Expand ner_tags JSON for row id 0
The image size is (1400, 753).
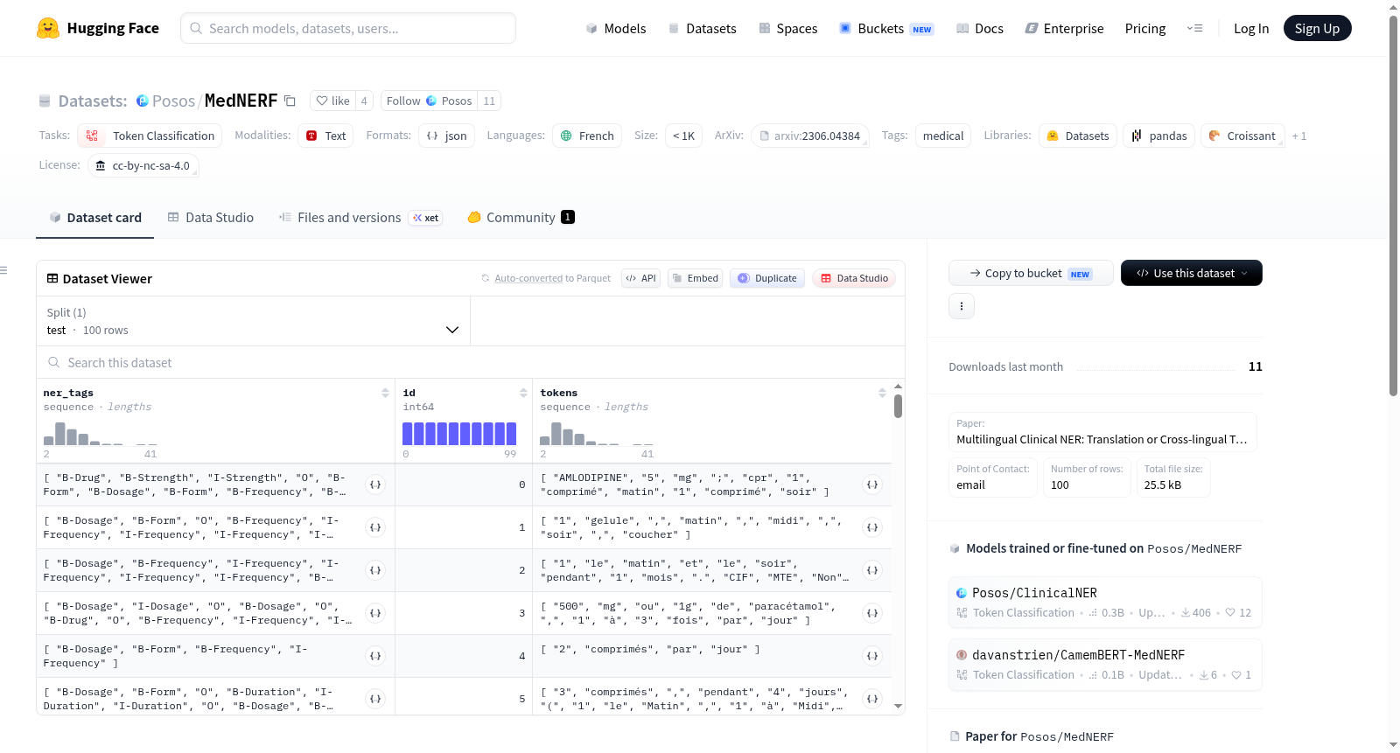pyautogui.click(x=375, y=485)
